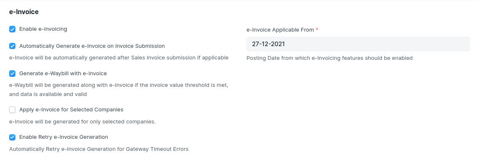Viewport: 479px width, 160px height.
Task: Click the 'Enable e-Invoicing' label text
Action: coord(43,29)
